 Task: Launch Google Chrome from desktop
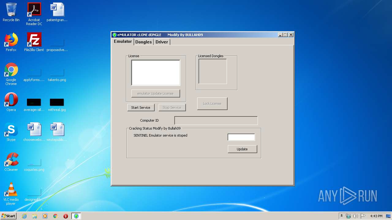(x=11, y=74)
